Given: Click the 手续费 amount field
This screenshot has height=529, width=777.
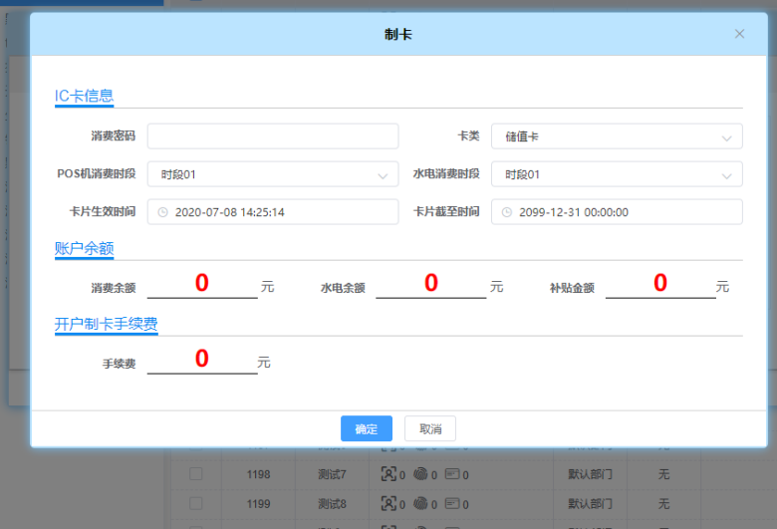Looking at the screenshot, I should [202, 360].
